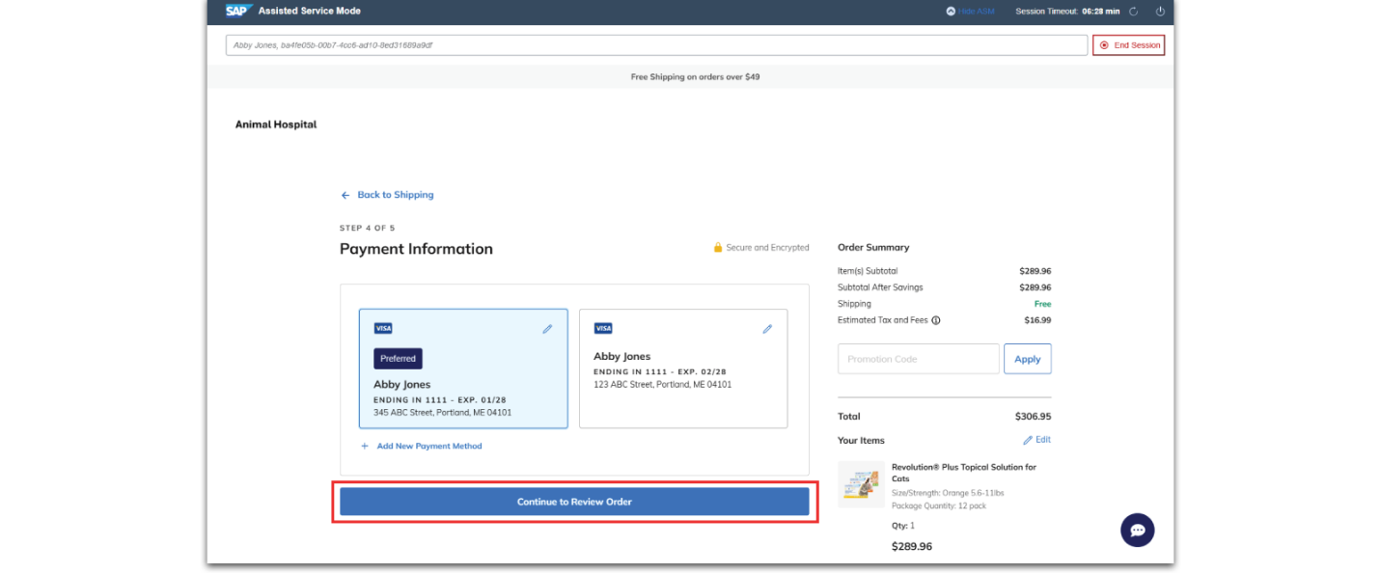Open the chat bubble widget

tap(1138, 530)
